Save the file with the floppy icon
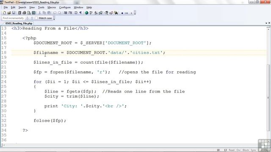 14,13
